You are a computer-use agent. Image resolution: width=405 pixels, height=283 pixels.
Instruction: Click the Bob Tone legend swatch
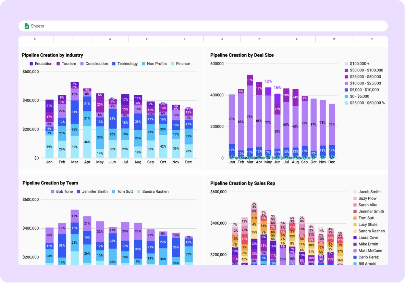point(53,192)
